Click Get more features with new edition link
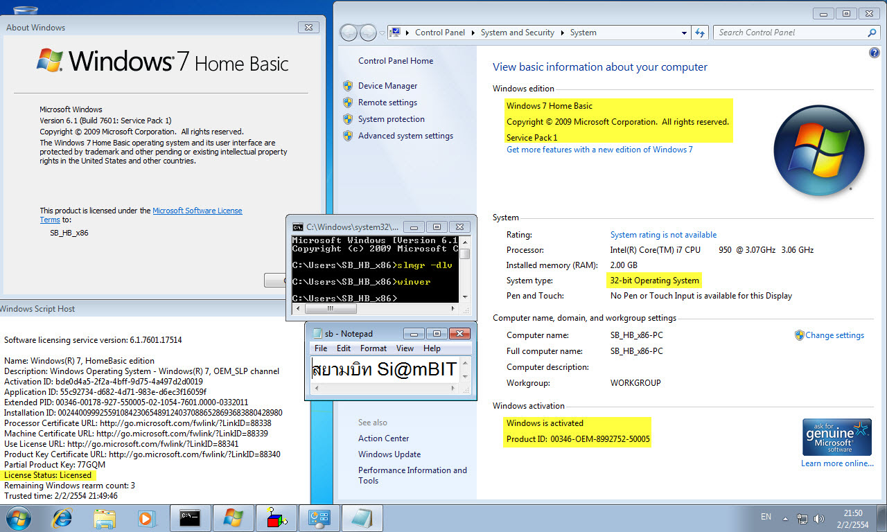Screen dimensions: 887x532 [x=599, y=150]
